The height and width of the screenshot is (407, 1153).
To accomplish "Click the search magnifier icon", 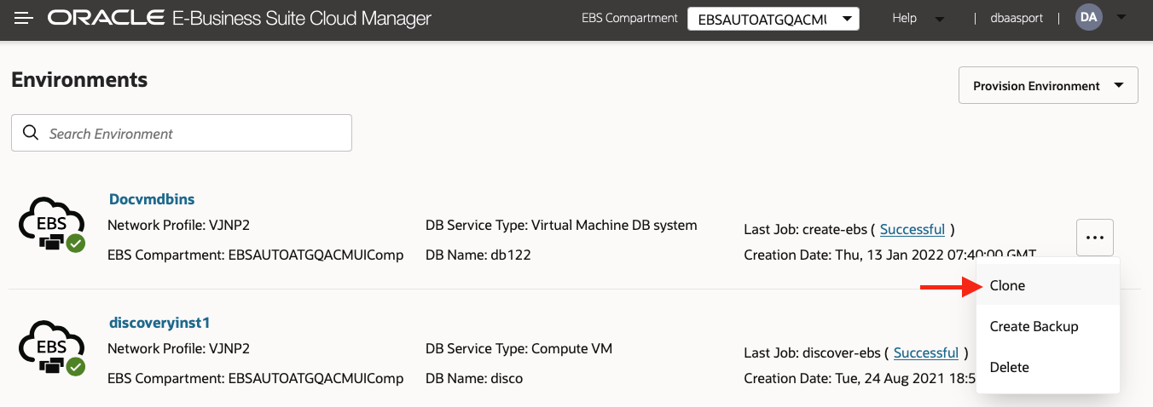I will coord(31,133).
